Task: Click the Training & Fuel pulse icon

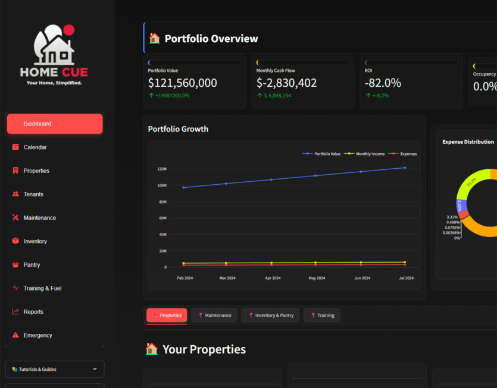Action: pyautogui.click(x=15, y=288)
